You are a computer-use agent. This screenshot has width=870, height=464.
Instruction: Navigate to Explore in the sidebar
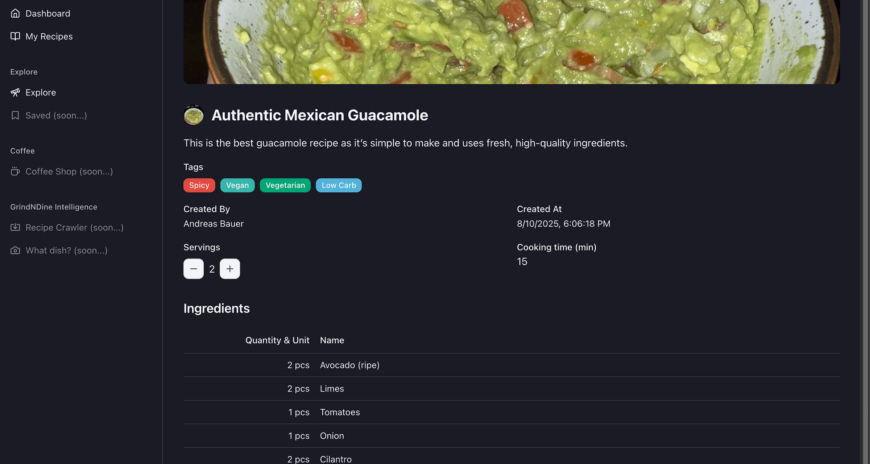click(40, 92)
